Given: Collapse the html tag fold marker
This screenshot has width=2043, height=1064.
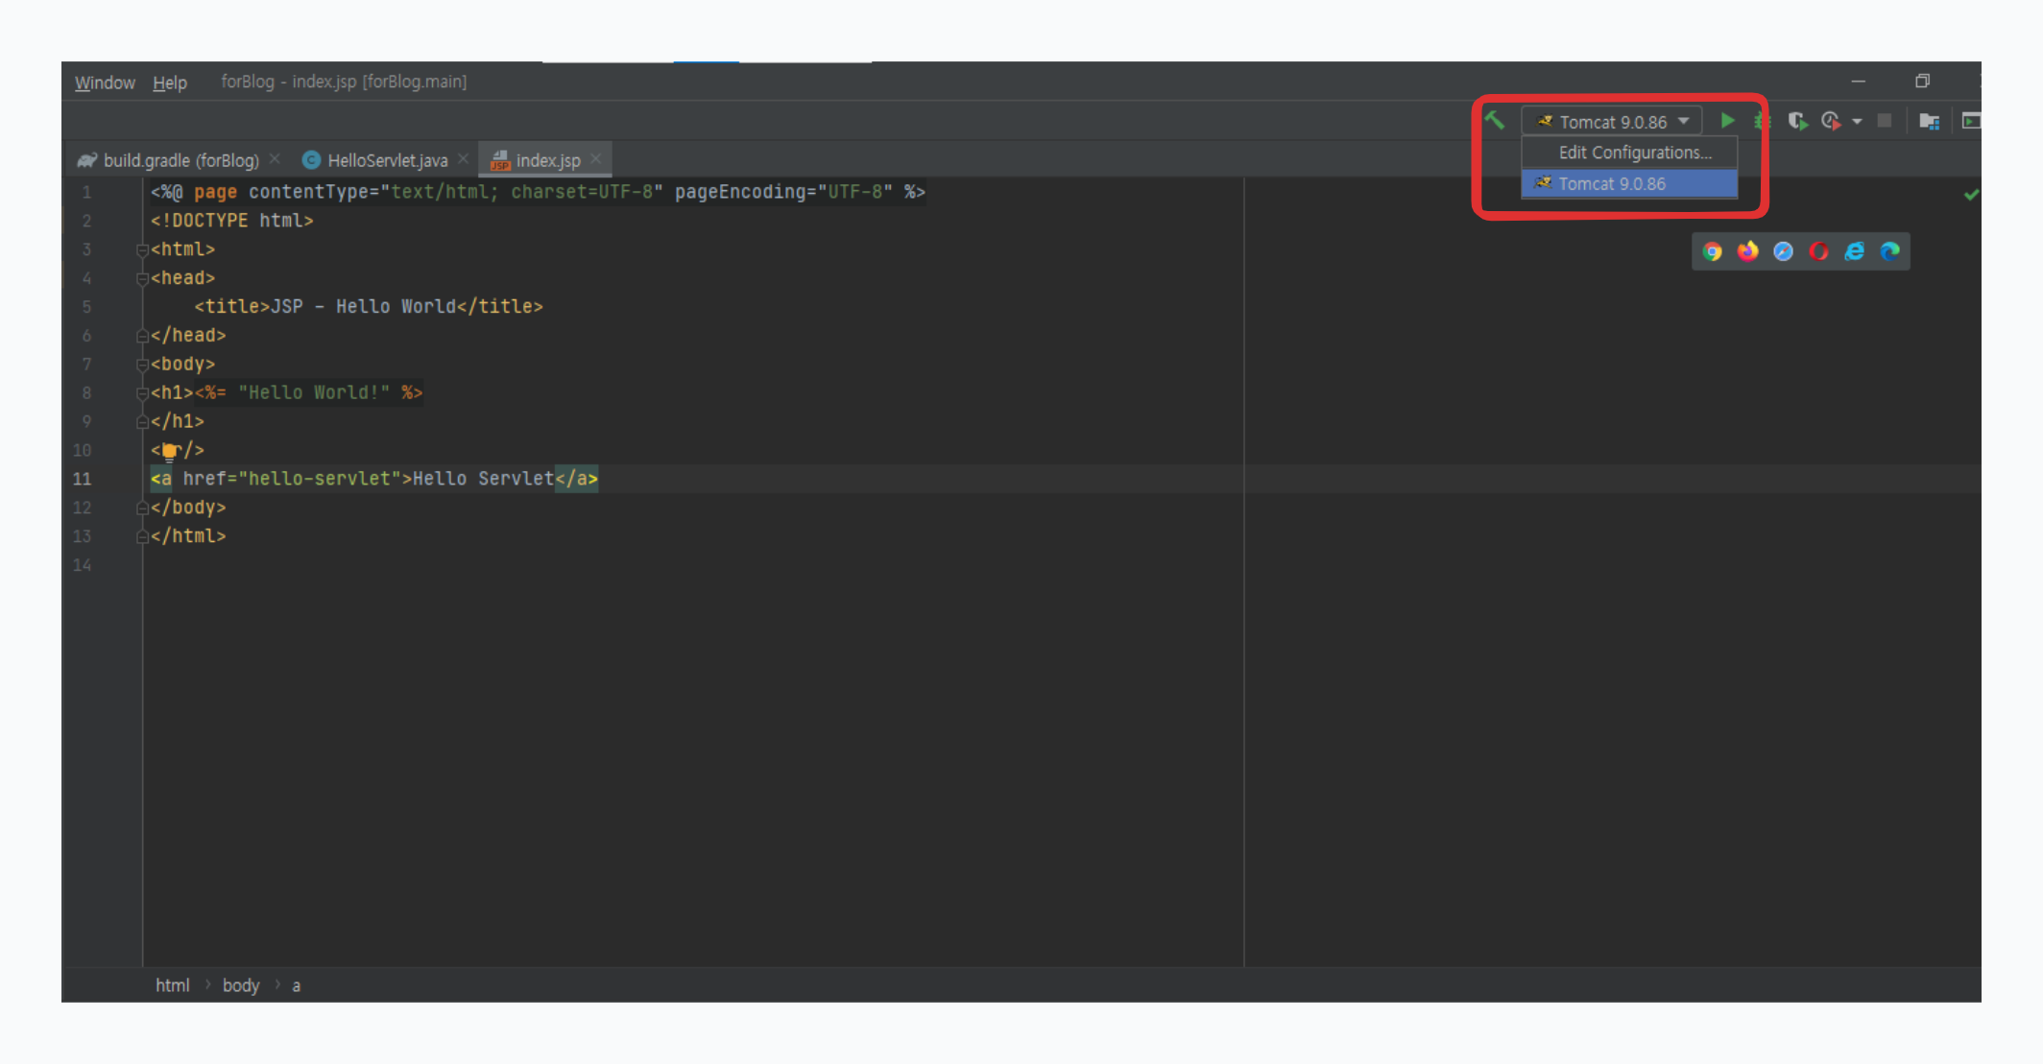Looking at the screenshot, I should pos(142,249).
